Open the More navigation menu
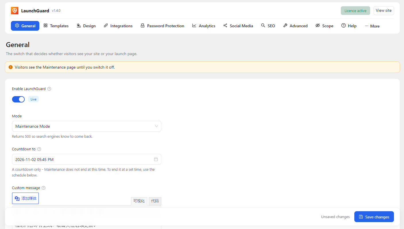The height and width of the screenshot is (229, 404). [372, 26]
